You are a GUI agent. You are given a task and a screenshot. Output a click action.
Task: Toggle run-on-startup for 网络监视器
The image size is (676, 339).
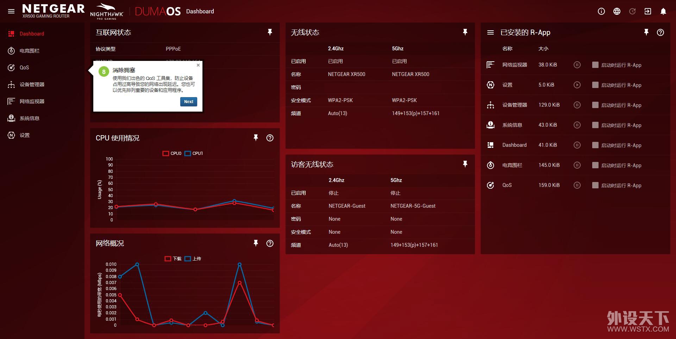[x=595, y=65]
